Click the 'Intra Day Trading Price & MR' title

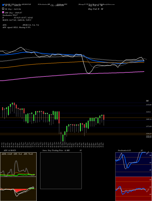tap(56, 150)
